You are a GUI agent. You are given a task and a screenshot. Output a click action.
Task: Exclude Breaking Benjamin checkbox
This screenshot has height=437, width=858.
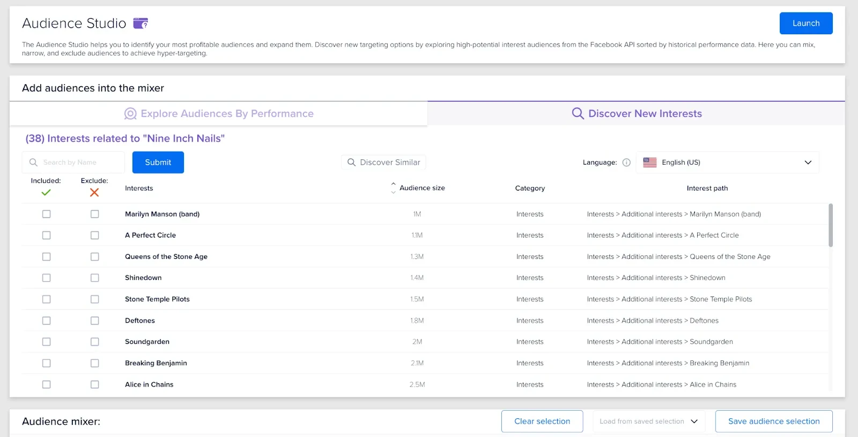tap(95, 363)
